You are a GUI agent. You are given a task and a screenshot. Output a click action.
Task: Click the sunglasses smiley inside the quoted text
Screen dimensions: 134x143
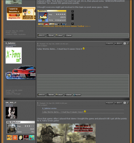(x=85, y=112)
